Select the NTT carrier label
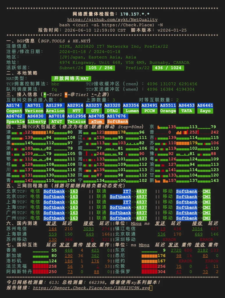This screenshot has height=298, width=225. (x=75, y=111)
